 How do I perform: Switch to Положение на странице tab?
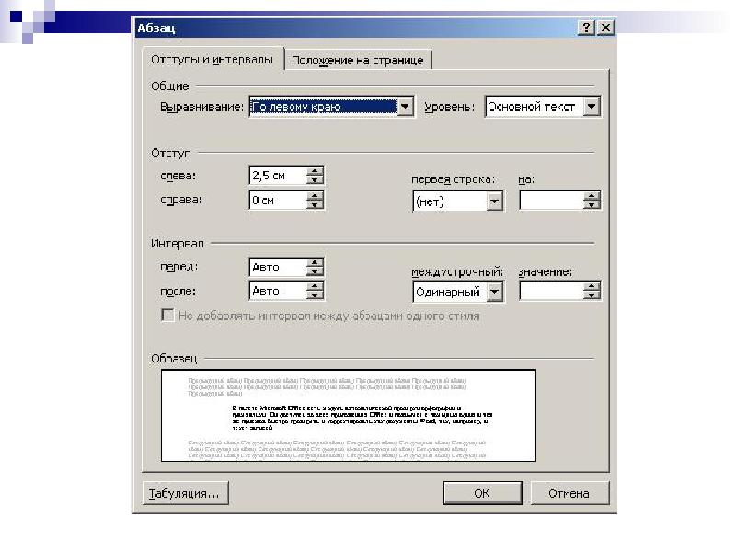point(357,61)
